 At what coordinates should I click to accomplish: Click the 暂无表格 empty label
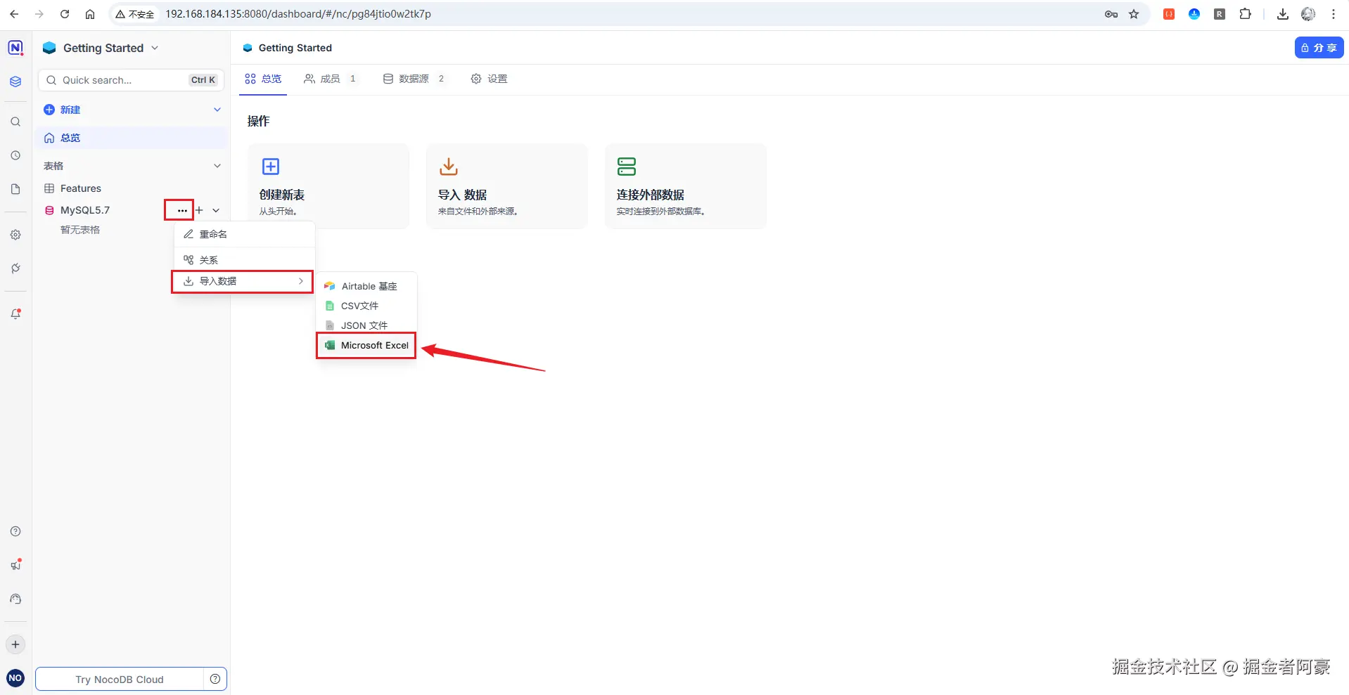80,230
